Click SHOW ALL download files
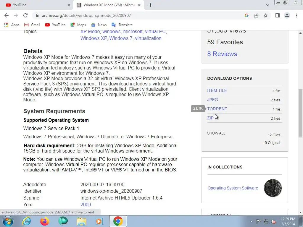This screenshot has width=303, height=227. click(216, 133)
